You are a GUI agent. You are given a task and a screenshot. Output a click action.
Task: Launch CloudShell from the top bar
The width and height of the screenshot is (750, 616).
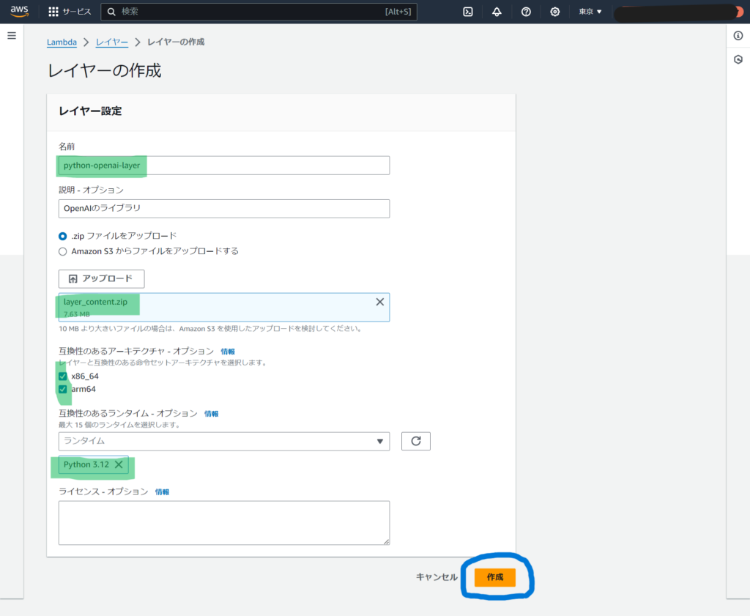(x=467, y=12)
